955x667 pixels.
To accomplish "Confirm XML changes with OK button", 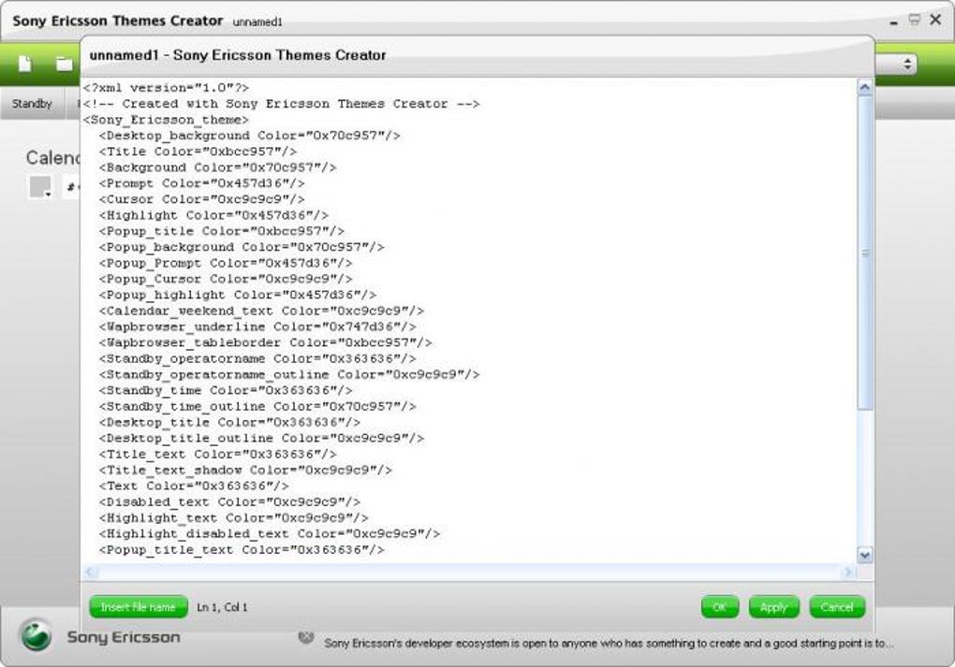I will 720,607.
